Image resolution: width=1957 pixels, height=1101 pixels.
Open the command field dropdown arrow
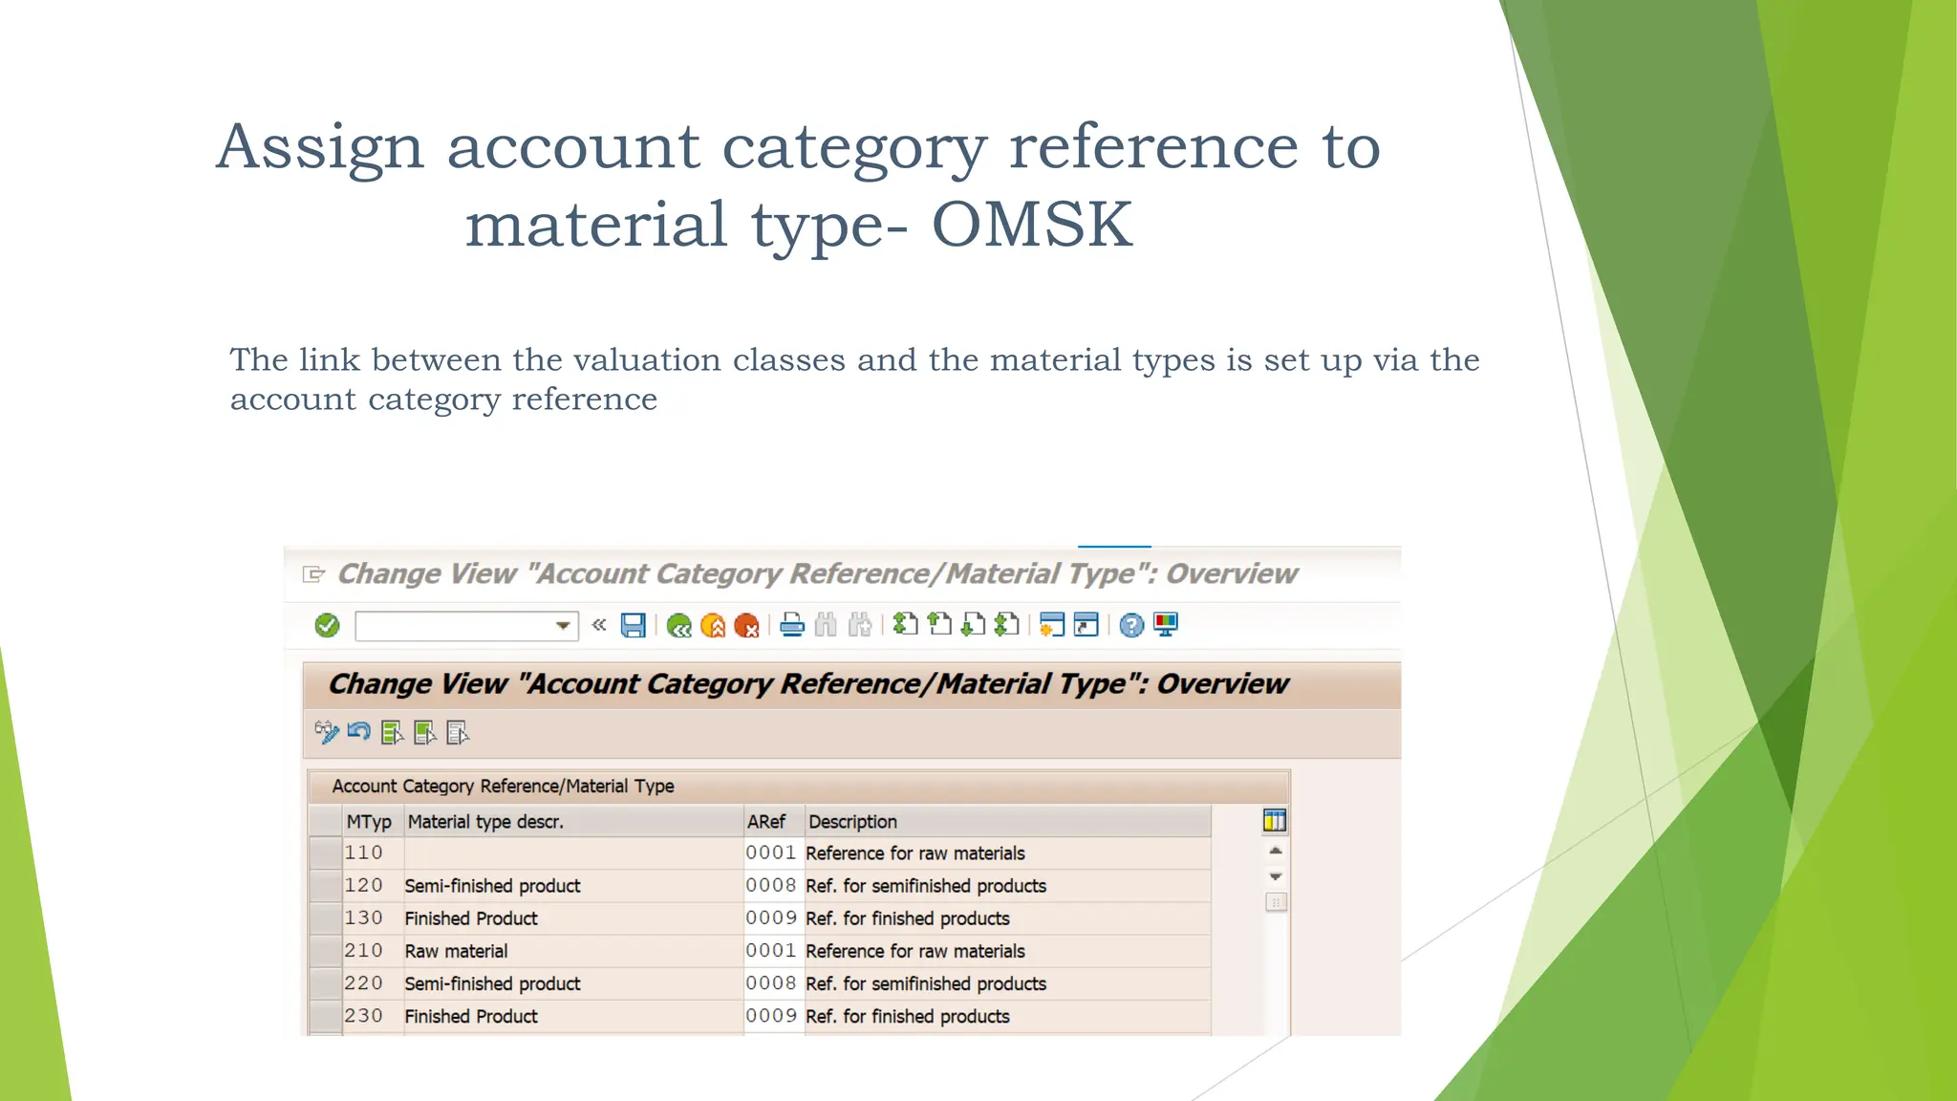[564, 626]
